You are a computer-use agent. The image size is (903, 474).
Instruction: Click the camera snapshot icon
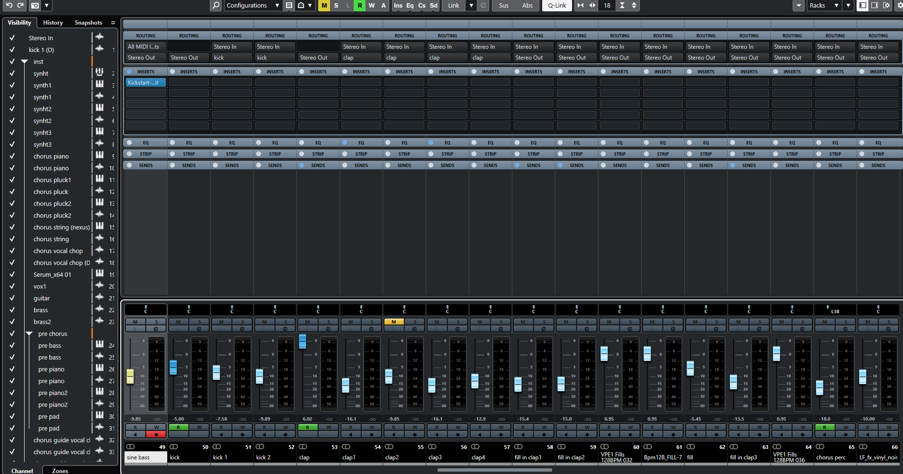pyautogui.click(x=35, y=5)
